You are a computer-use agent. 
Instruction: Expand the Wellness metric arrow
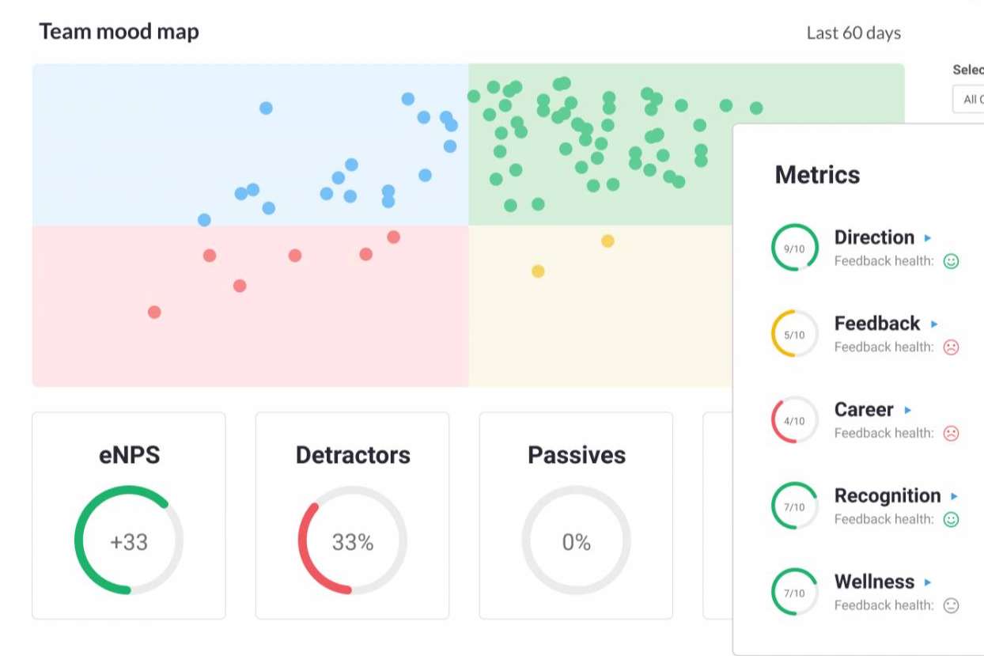tap(928, 582)
